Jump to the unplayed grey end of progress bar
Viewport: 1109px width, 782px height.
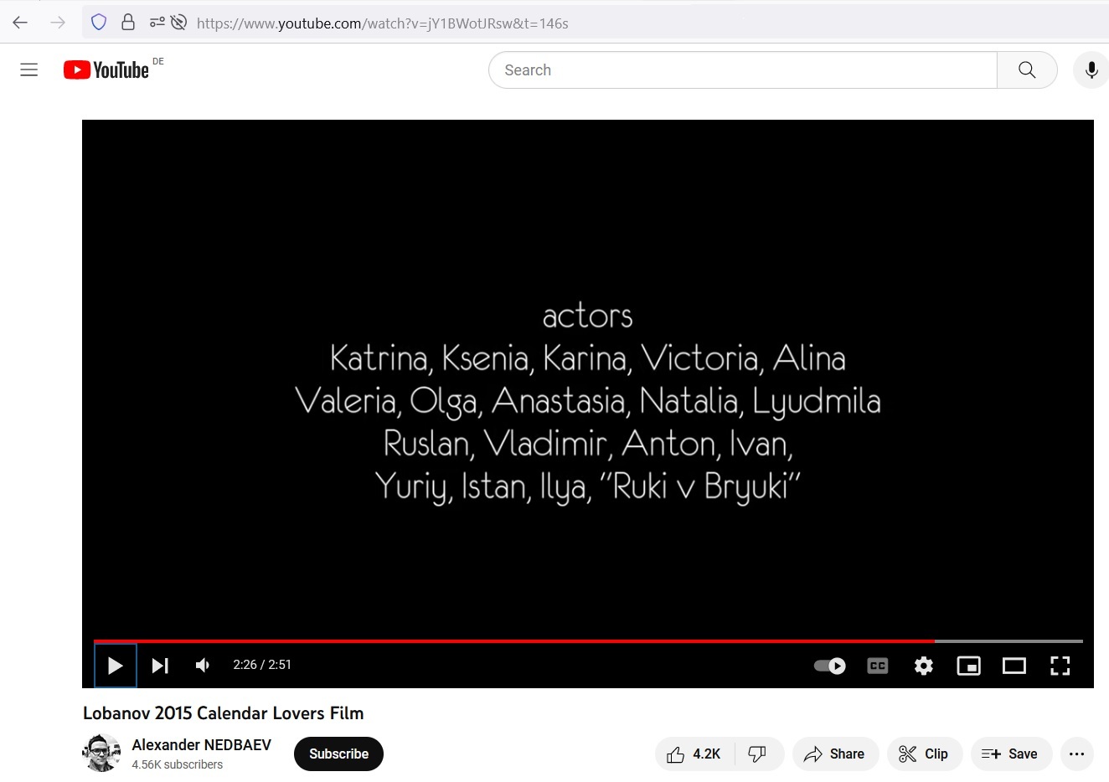pyautogui.click(x=1008, y=641)
